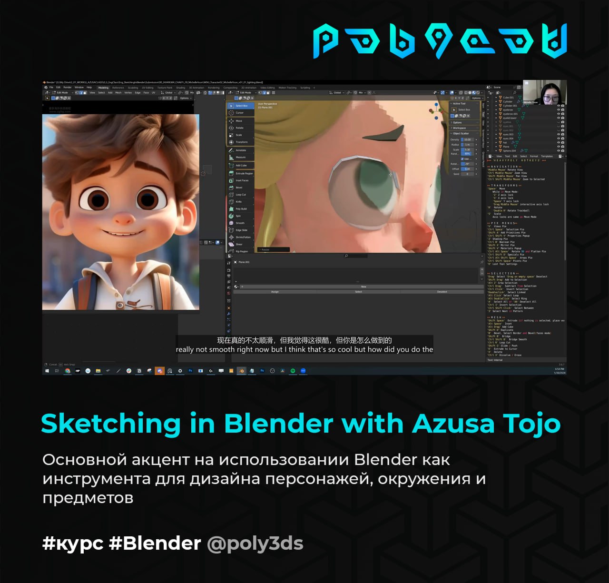Select the Extrude Region tool
This screenshot has width=609, height=583.
[x=240, y=174]
